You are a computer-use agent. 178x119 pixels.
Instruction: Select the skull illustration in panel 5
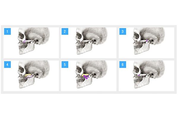pos(91,74)
